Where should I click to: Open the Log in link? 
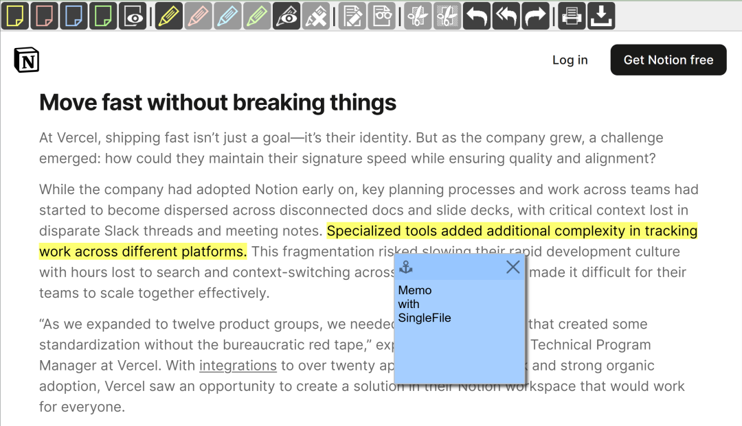pyautogui.click(x=570, y=60)
